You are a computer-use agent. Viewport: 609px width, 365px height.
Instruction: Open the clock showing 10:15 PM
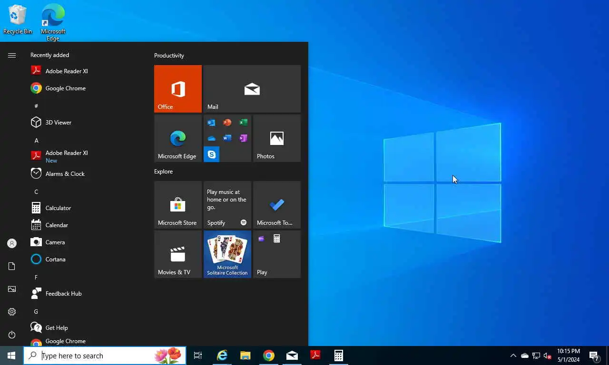click(569, 355)
